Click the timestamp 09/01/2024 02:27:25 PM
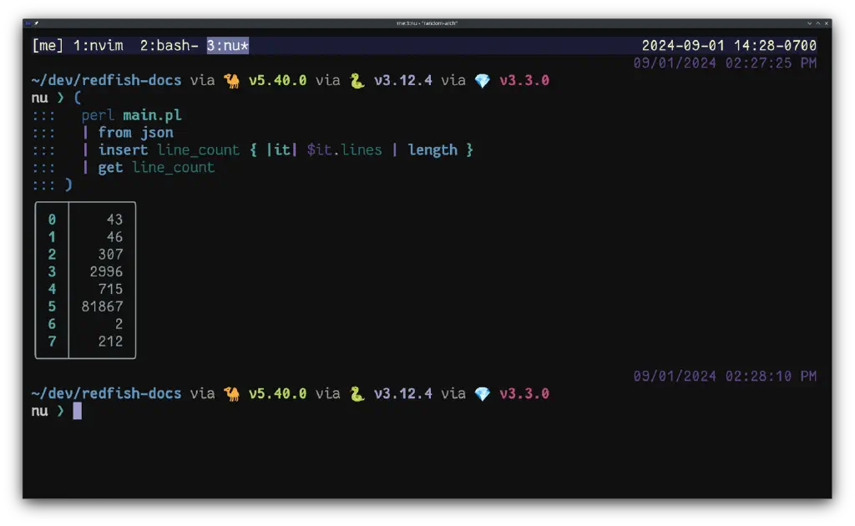The image size is (855, 526). click(725, 63)
